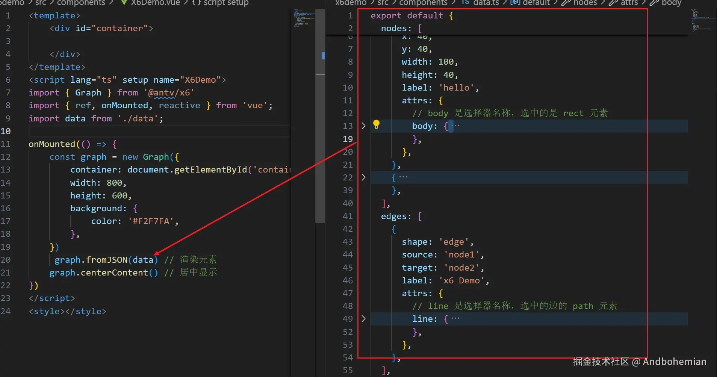
Task: Select the 'attrs' breadcrumb segment
Action: 629,3
